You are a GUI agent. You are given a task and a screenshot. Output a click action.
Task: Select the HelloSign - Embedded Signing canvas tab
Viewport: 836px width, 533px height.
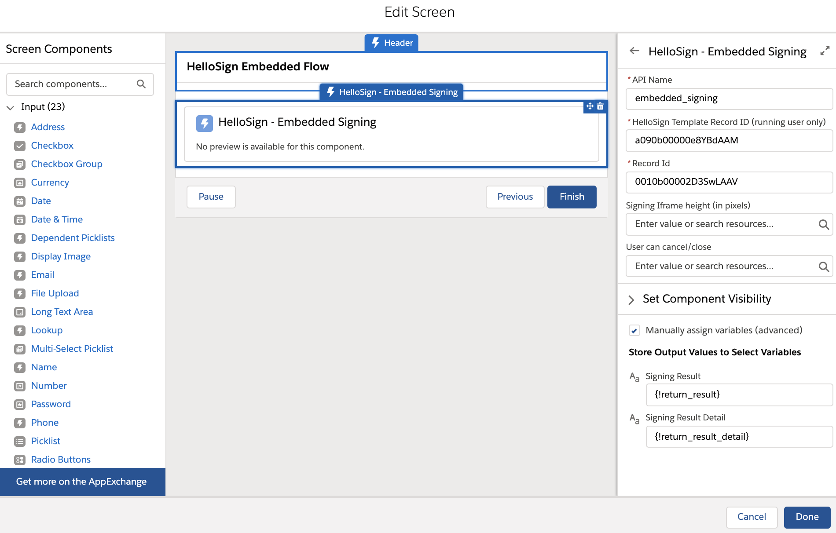coord(392,92)
